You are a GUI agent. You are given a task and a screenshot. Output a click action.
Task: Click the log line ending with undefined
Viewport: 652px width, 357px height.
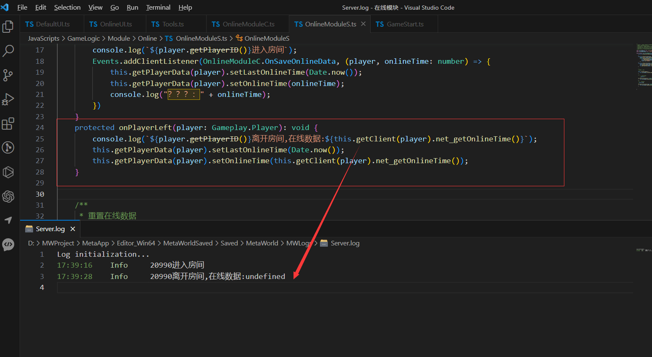coord(171,276)
